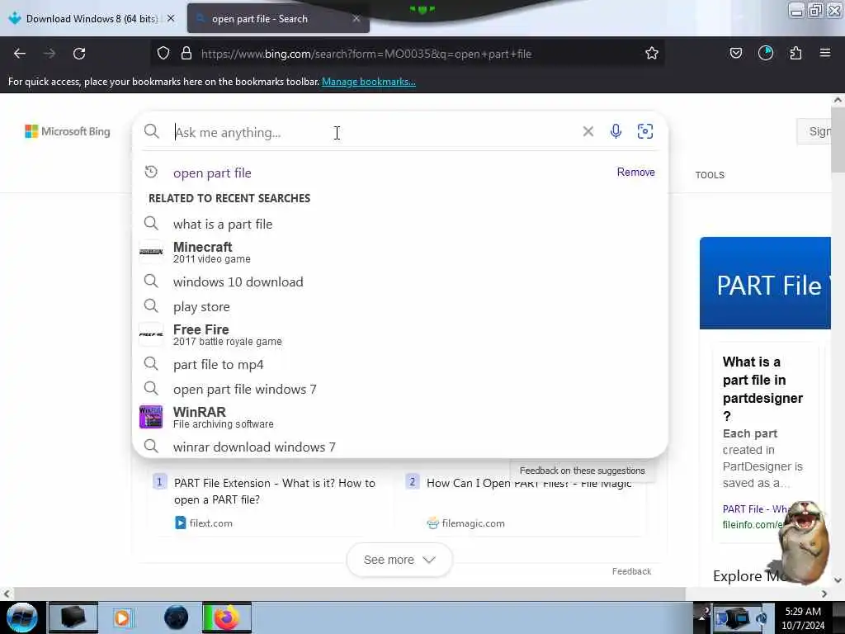Choose the Minecraft 2011 video game suggestion

pos(400,253)
